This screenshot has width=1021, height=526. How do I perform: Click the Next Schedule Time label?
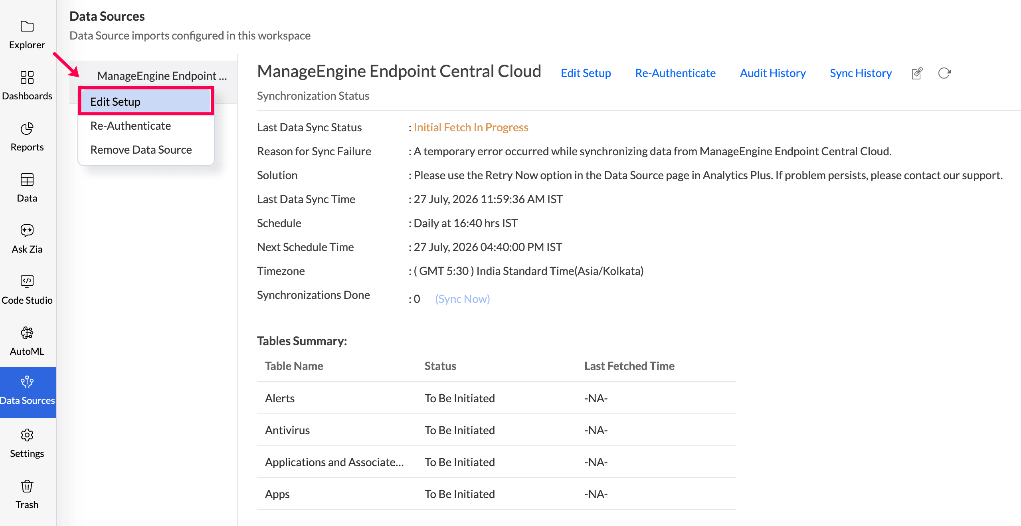tap(305, 247)
